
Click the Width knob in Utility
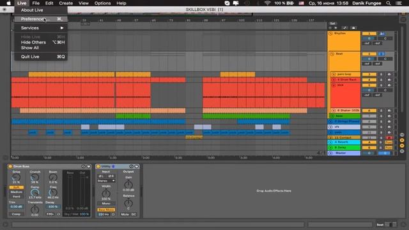tap(106, 194)
